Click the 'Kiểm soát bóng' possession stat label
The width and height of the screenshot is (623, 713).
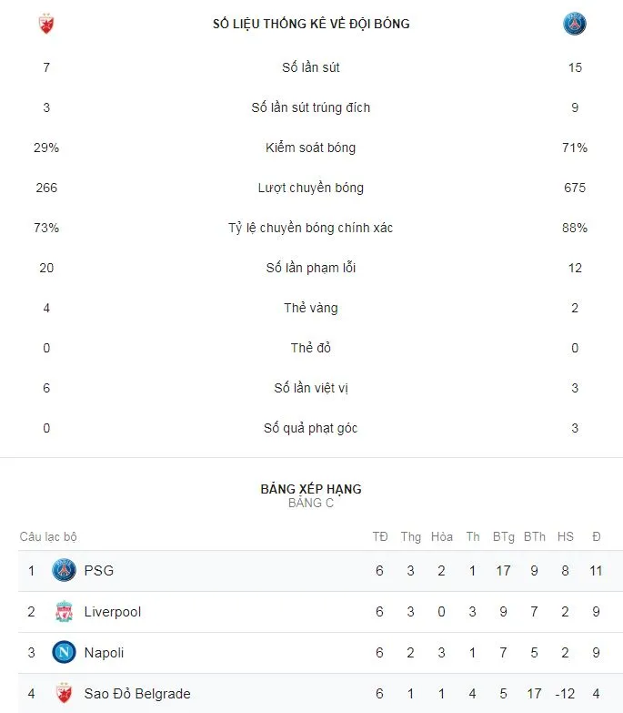pos(311,148)
